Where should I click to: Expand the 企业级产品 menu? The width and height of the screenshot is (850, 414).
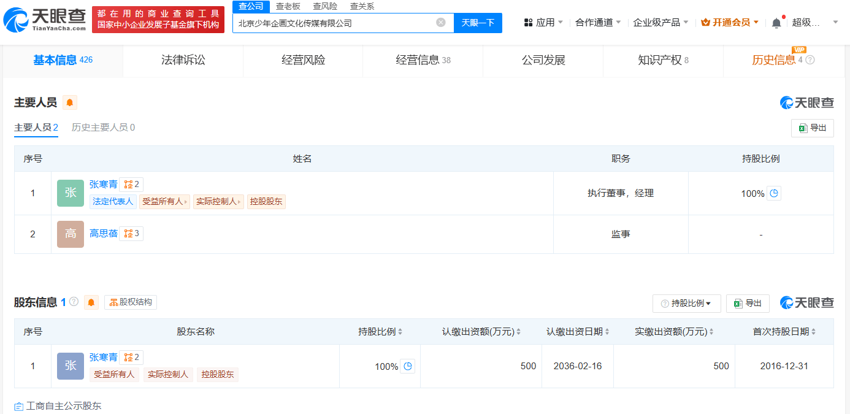660,23
